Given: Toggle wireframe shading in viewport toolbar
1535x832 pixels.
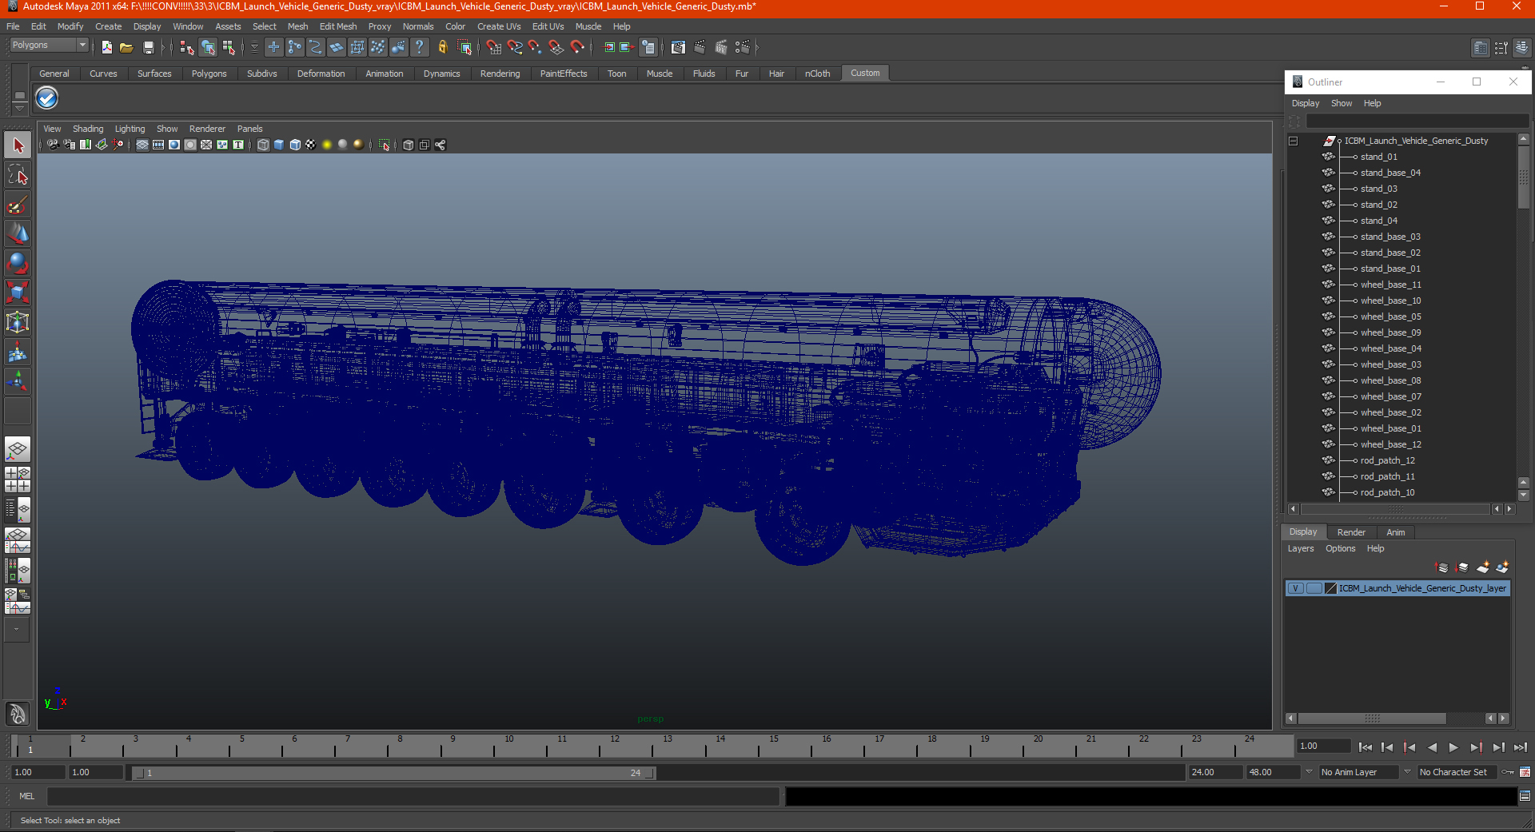Looking at the screenshot, I should pos(263,145).
